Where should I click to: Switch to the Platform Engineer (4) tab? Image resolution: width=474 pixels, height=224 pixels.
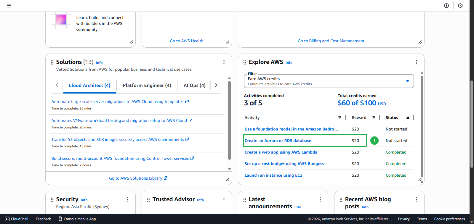coord(147,85)
